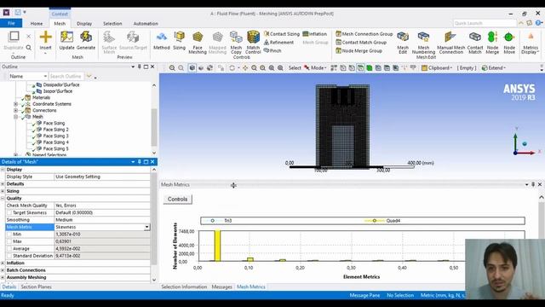
Task: Click Contact Match Group
Action: click(361, 42)
